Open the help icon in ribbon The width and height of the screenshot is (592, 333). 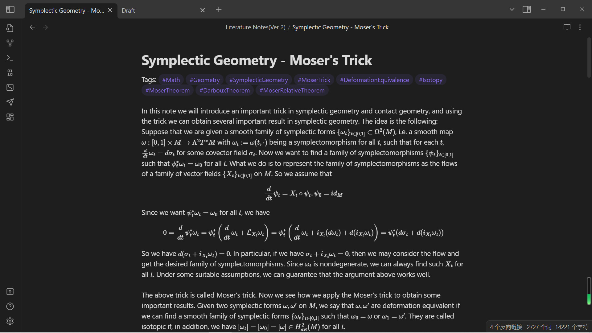click(x=10, y=306)
